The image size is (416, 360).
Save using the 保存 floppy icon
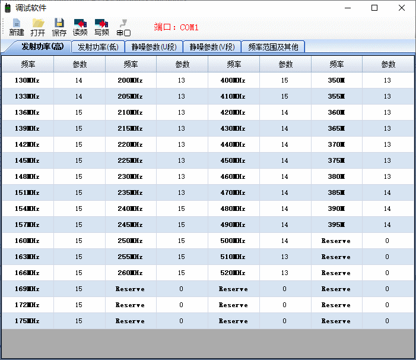point(59,27)
